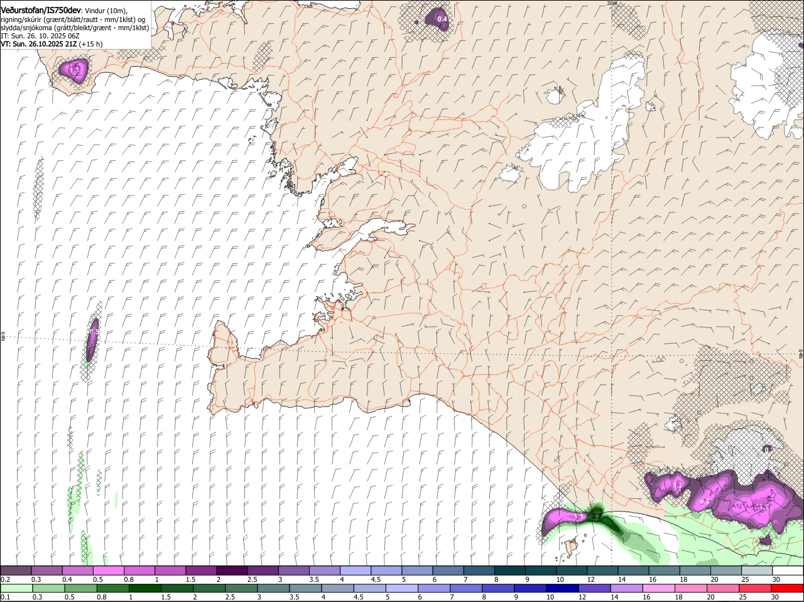This screenshot has height=602, width=804.
Task: Click the '(+15 h)' forecast offset text
Action: pos(91,44)
